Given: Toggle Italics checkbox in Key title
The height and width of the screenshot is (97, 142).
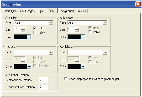Looking at the screenshot, I should tap(35, 62).
